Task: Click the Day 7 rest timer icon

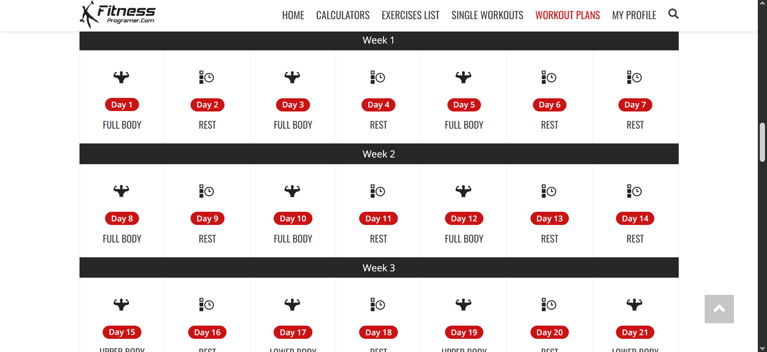Action: (x=634, y=77)
